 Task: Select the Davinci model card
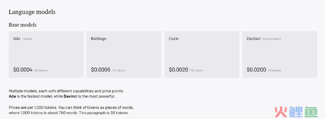click(x=280, y=54)
